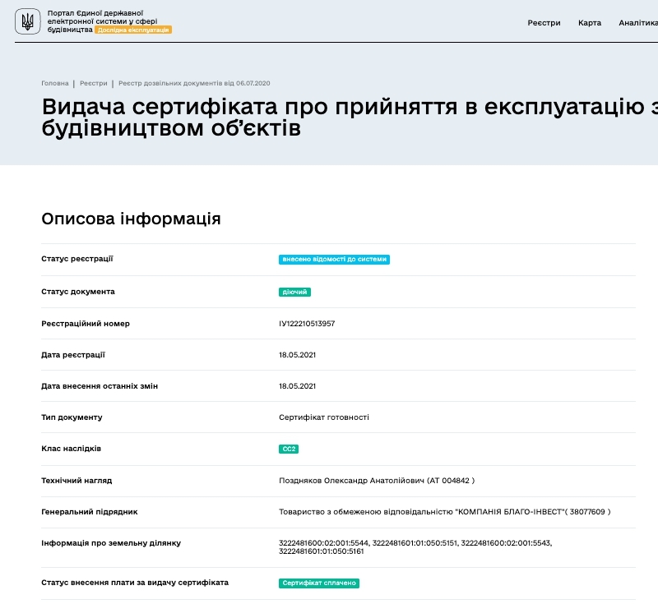Image resolution: width=658 pixels, height=604 pixels.
Task: Click the 'Статус документа' row label
Action: pos(78,291)
